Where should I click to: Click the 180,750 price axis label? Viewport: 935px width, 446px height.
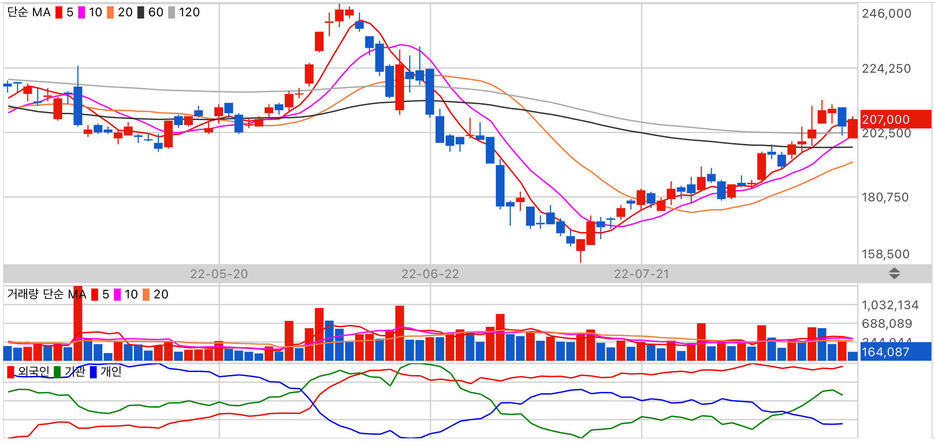(885, 197)
